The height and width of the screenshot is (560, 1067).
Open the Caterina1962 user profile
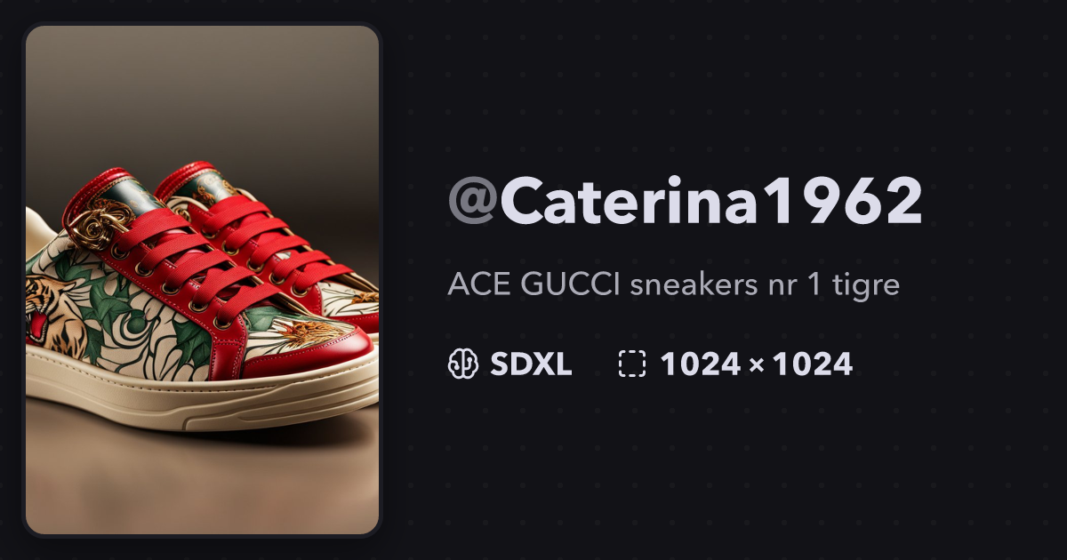pos(686,203)
